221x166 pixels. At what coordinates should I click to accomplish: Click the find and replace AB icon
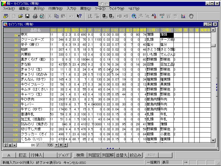tap(154, 16)
